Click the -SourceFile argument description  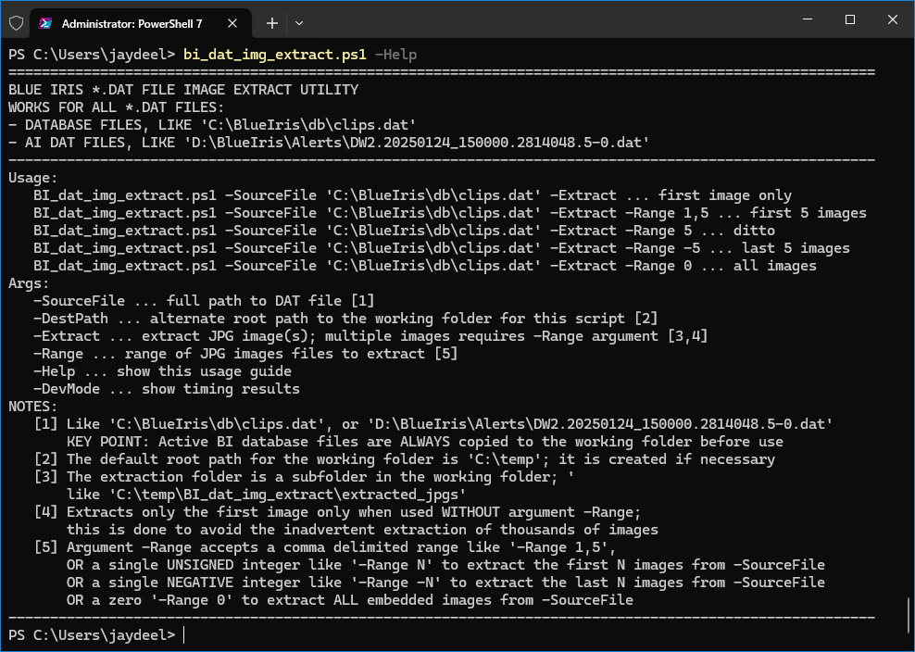click(204, 301)
